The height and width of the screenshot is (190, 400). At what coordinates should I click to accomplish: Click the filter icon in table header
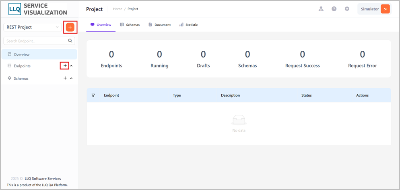click(93, 95)
